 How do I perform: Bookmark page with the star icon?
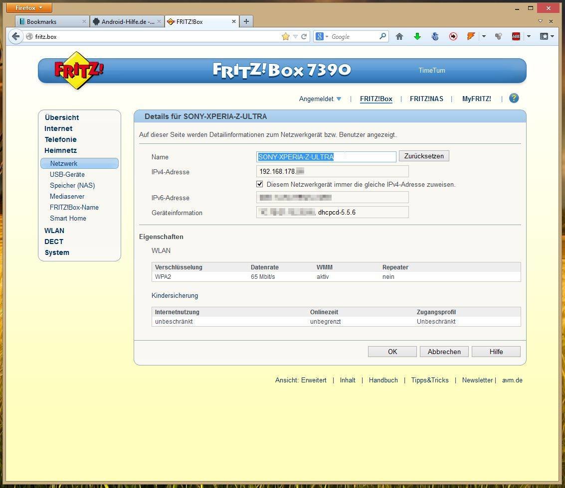point(286,36)
